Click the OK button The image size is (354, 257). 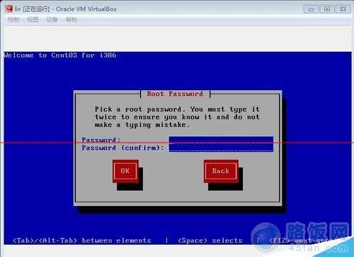(125, 171)
